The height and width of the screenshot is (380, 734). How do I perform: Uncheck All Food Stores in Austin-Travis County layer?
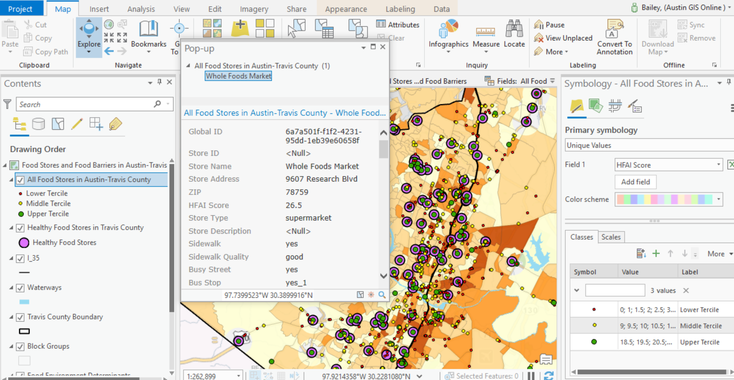pyautogui.click(x=20, y=180)
